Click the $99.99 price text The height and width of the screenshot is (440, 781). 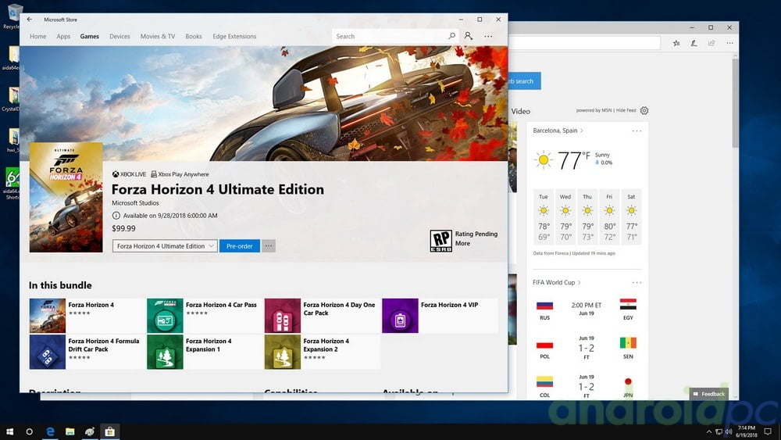coord(123,228)
